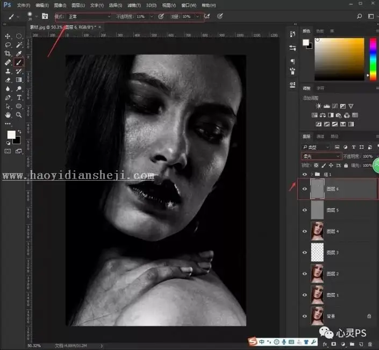Select the Magic Wand tool
The image size is (379, 350).
coord(19,45)
